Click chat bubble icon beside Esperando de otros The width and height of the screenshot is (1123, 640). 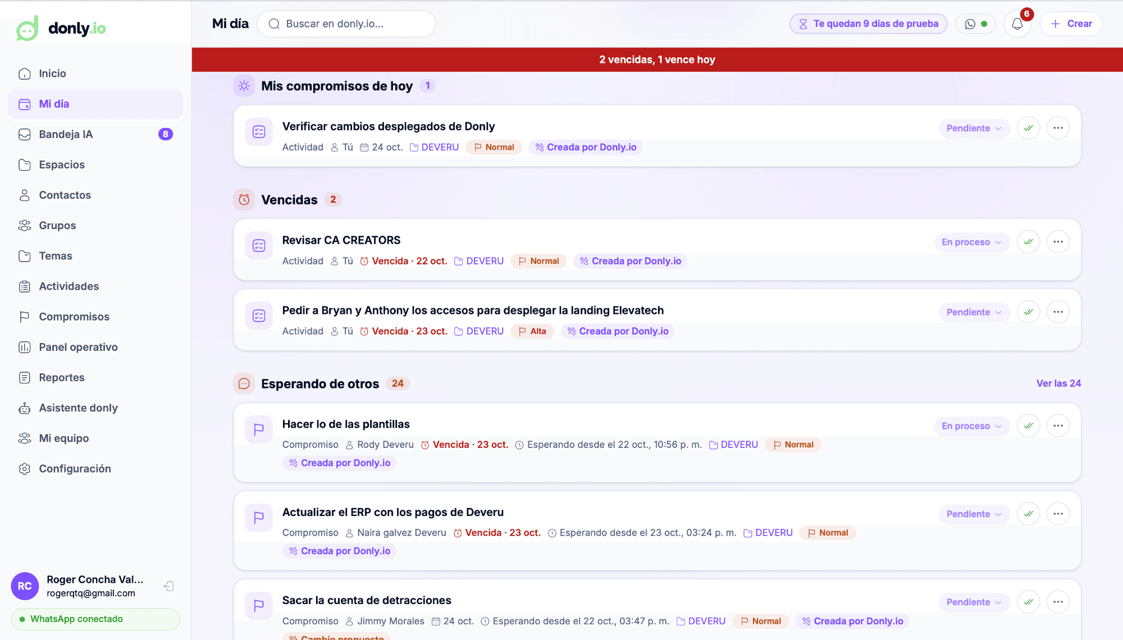pos(244,383)
